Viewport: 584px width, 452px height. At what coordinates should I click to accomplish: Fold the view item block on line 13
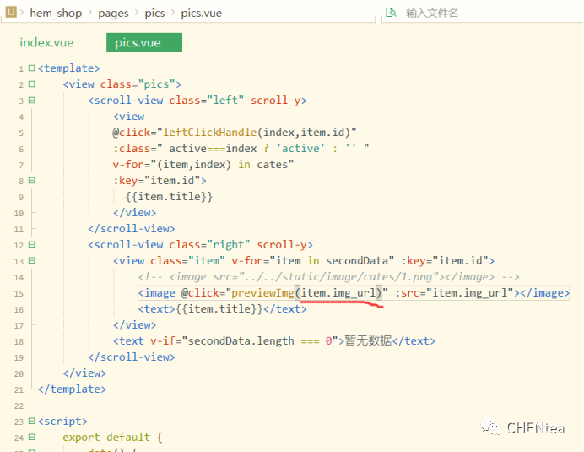pyautogui.click(x=31, y=261)
